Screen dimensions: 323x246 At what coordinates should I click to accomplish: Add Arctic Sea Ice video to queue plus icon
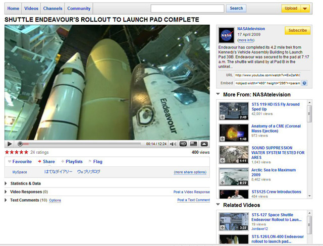(223, 182)
